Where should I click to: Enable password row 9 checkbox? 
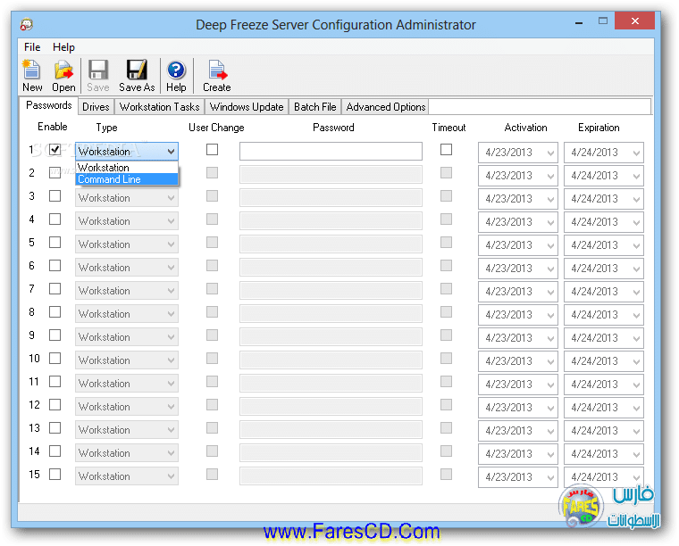coord(55,335)
